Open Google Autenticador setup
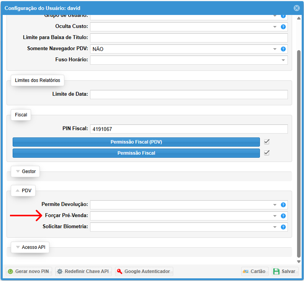Screen dimensions: 304x281 pos(144,271)
